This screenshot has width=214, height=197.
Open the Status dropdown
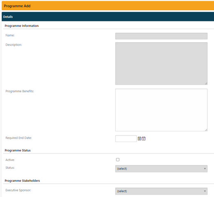pos(161,169)
